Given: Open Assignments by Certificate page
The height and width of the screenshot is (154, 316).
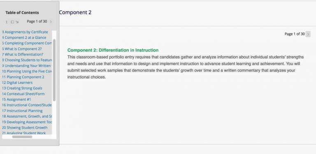Looking at the screenshot, I should 25,32.
